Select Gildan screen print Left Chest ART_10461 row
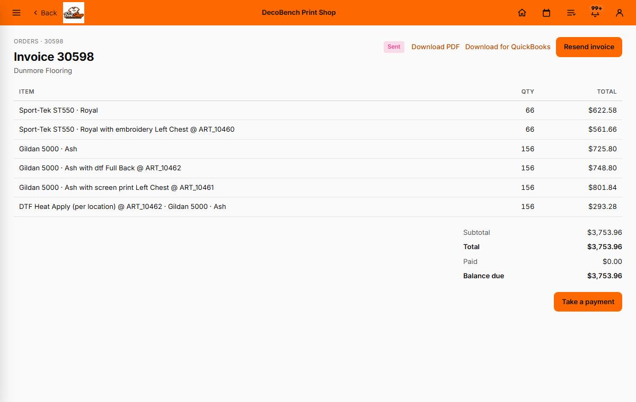Viewport: 636px width, 402px height. pos(318,188)
